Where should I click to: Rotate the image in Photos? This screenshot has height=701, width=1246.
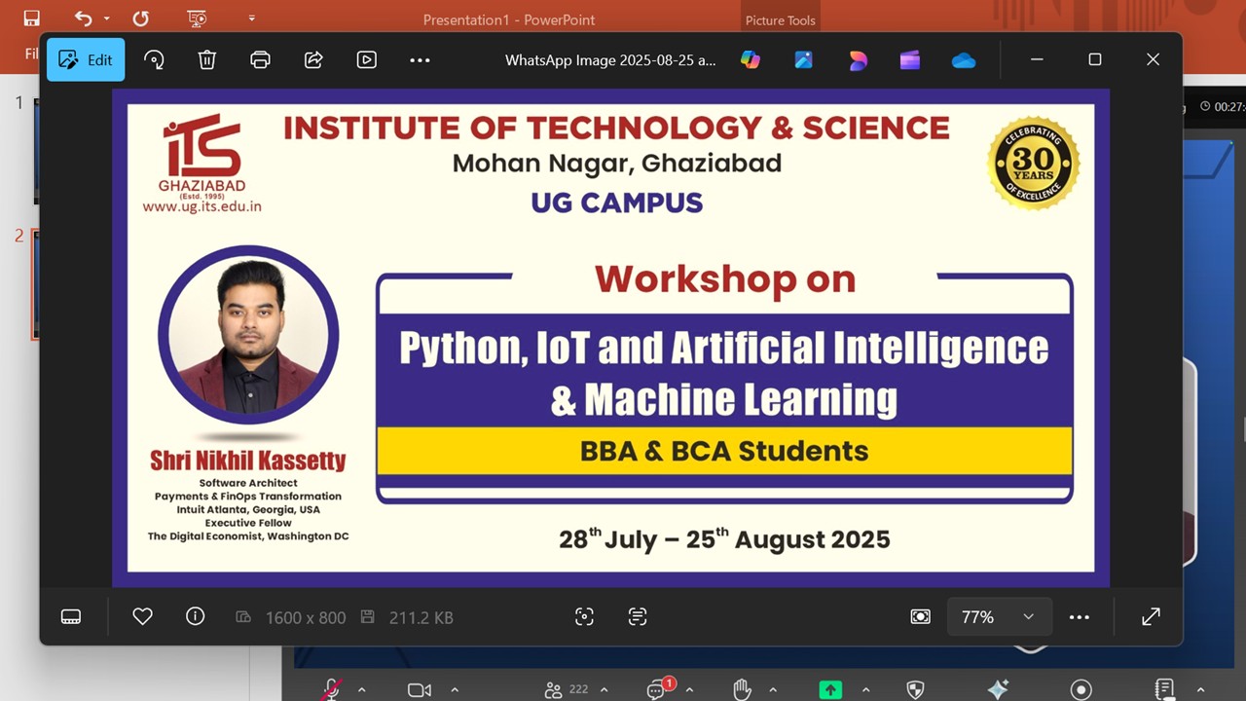pyautogui.click(x=154, y=59)
